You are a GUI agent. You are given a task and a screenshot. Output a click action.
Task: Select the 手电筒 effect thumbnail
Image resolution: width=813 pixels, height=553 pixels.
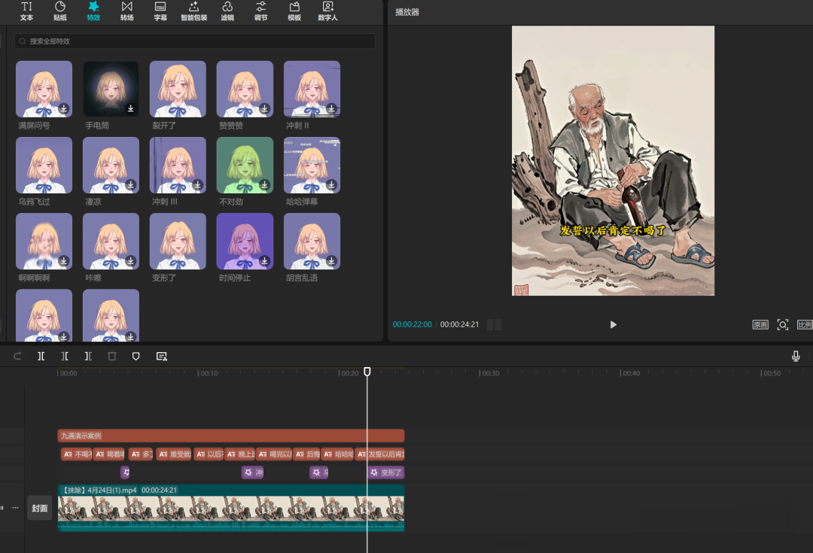111,89
